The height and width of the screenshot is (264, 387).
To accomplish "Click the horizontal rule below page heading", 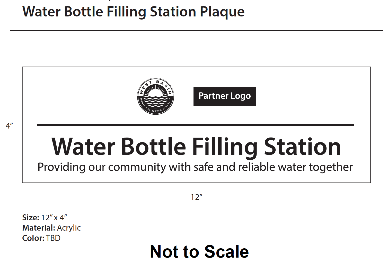I will click(196, 31).
